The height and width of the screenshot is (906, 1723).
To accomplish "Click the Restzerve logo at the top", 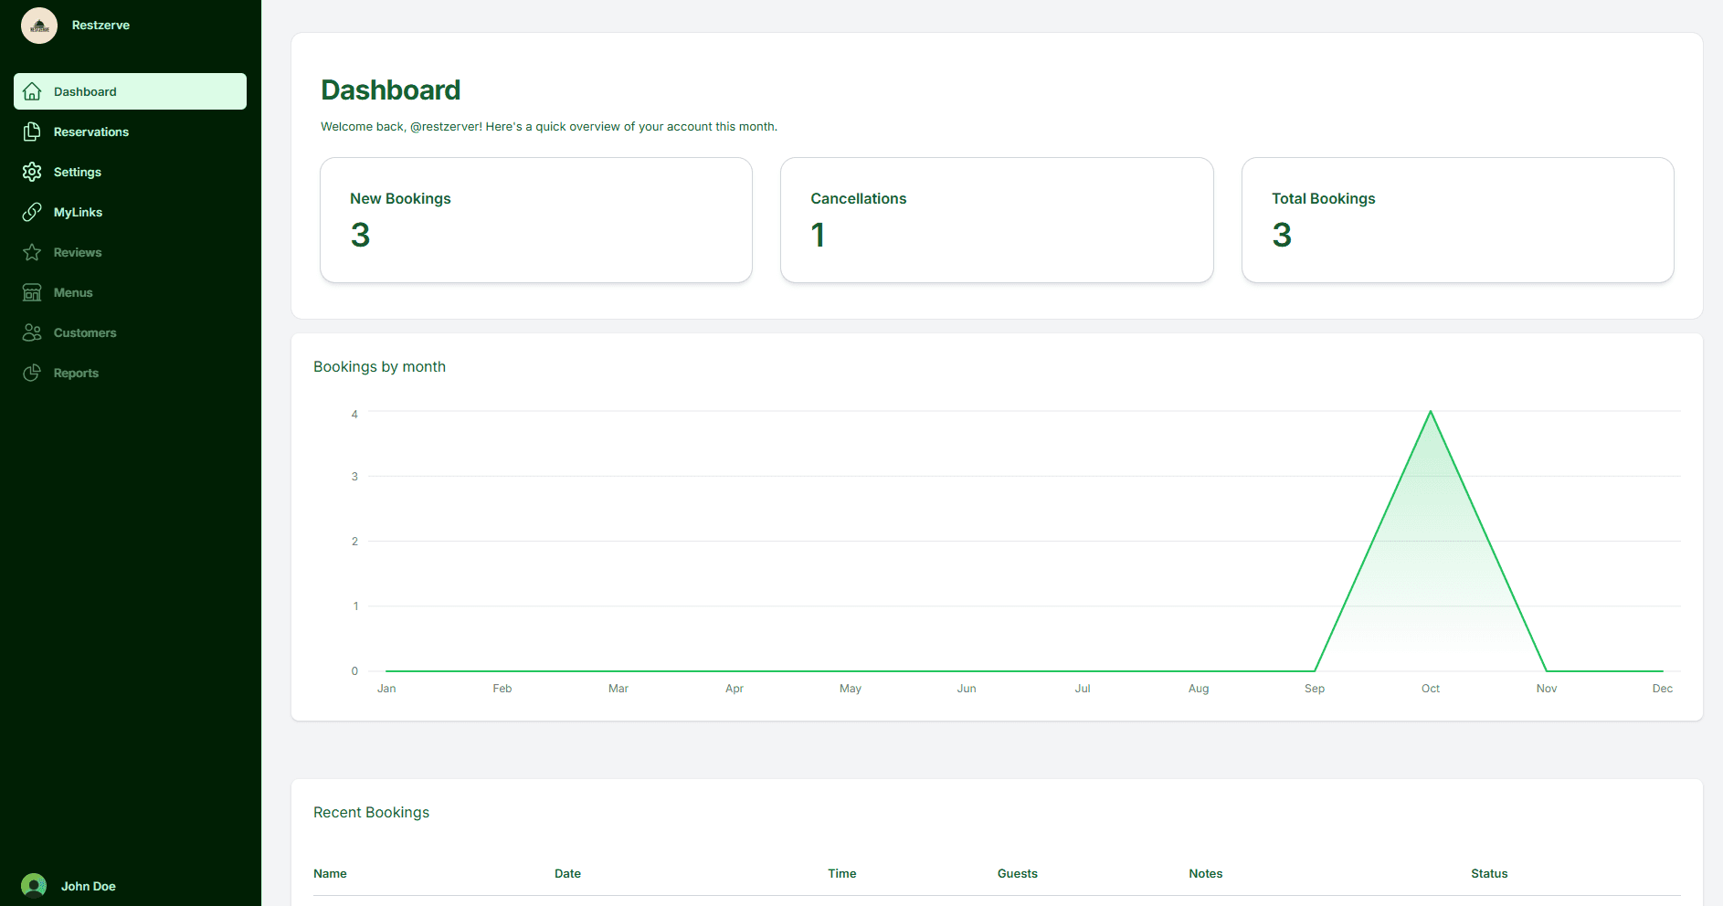I will pyautogui.click(x=38, y=25).
